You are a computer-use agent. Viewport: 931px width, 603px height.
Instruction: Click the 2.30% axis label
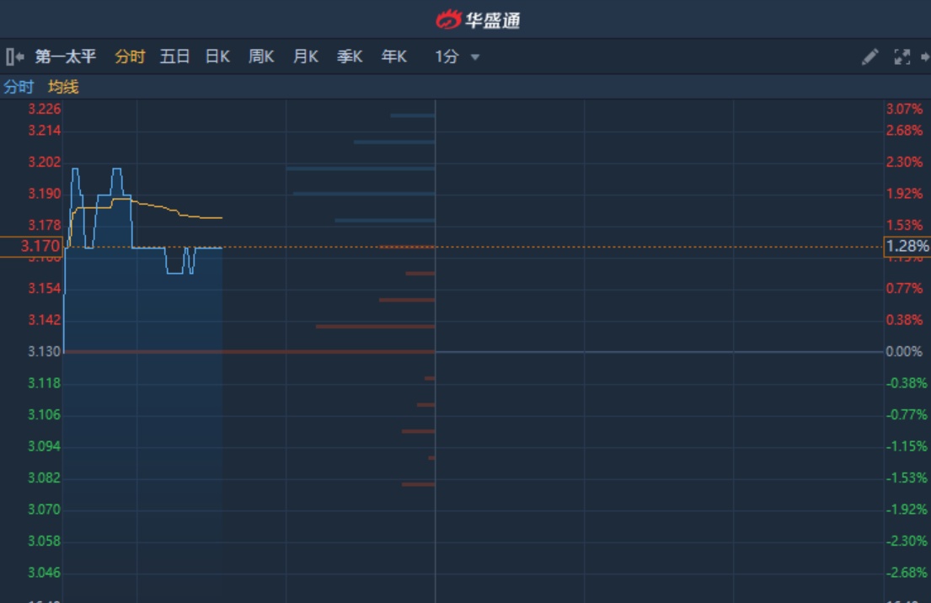point(904,162)
